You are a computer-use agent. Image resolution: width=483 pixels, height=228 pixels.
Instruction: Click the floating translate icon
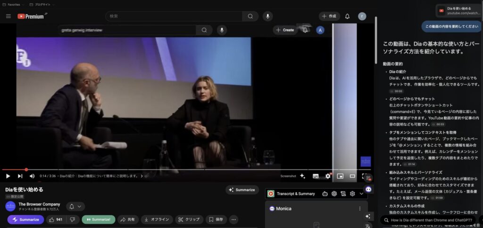click(368, 226)
